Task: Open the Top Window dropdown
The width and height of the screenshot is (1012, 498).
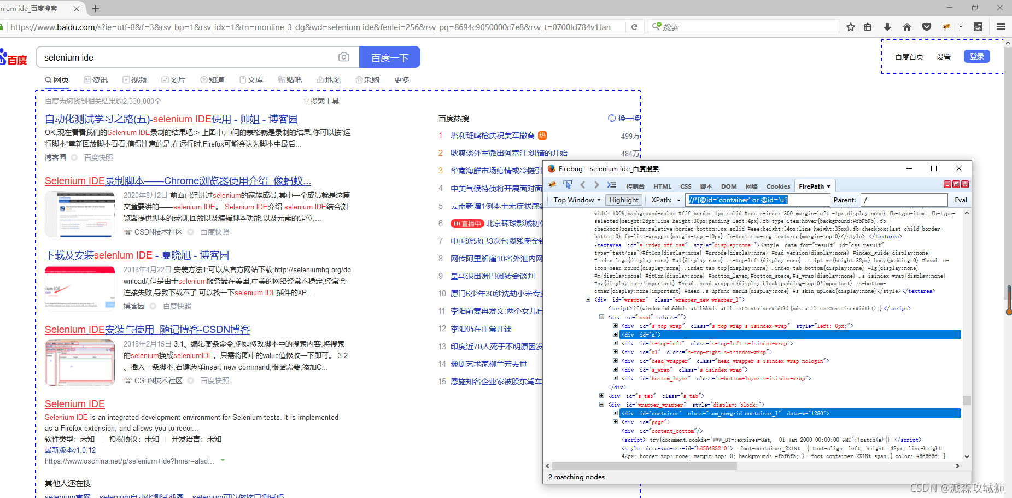Action: (x=577, y=200)
